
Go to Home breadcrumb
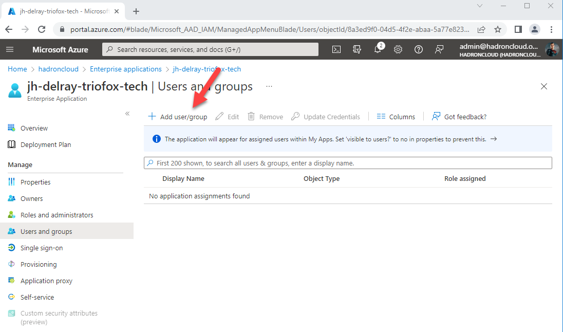(x=17, y=69)
